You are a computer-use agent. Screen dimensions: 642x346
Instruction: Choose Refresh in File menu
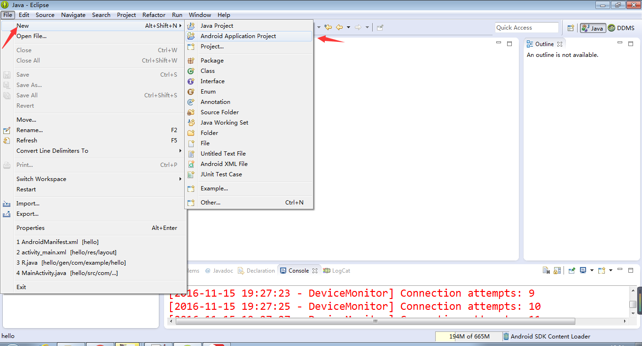(94, 141)
